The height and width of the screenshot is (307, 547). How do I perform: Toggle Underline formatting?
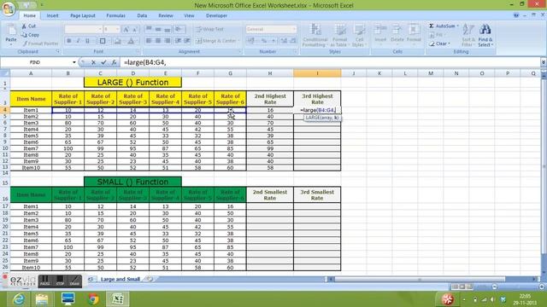(x=87, y=41)
